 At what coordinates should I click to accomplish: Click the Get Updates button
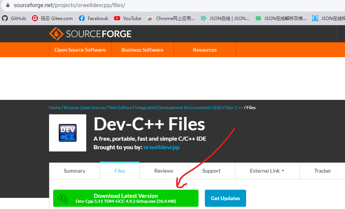[x=225, y=198]
